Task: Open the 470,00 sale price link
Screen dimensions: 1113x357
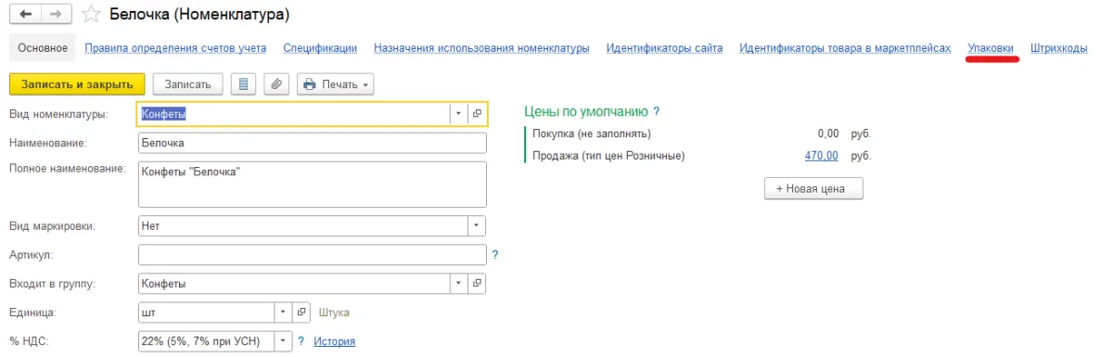Action: point(822,156)
